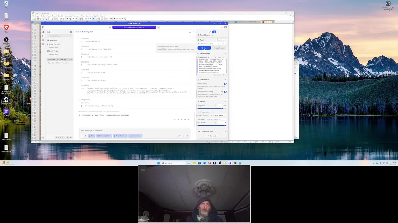Click into the System Prompt text area
The width and height of the screenshot is (398, 223).
(x=212, y=66)
